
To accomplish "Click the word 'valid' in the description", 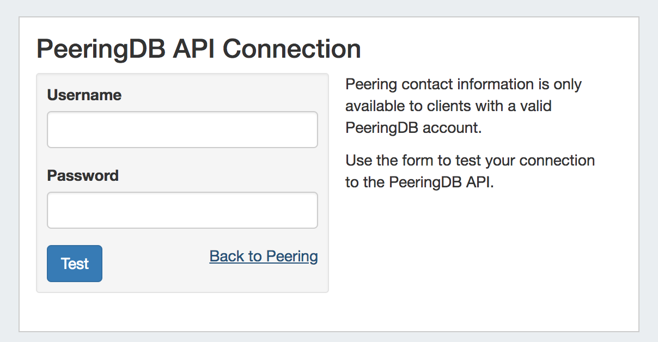I will (x=536, y=106).
